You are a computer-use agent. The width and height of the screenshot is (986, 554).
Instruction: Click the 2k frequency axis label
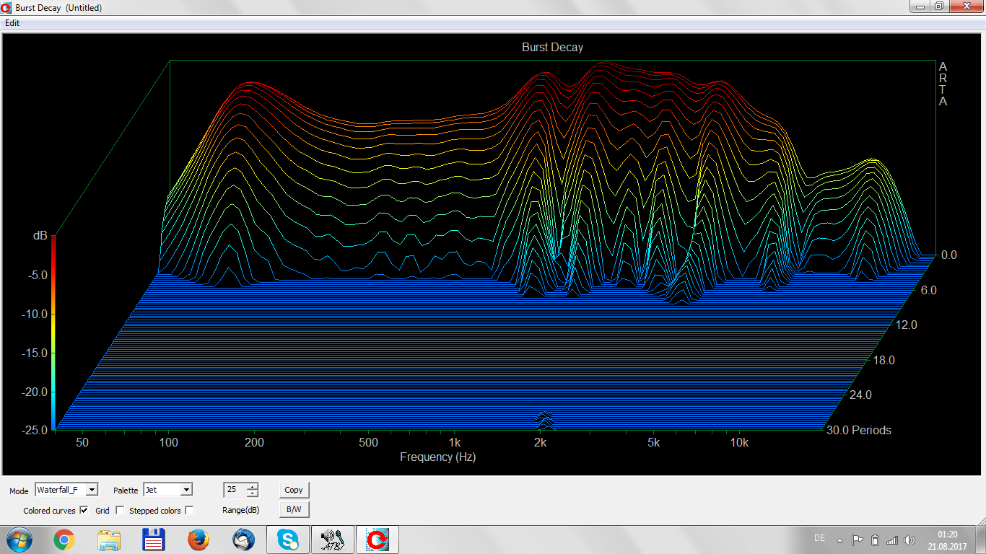(540, 442)
